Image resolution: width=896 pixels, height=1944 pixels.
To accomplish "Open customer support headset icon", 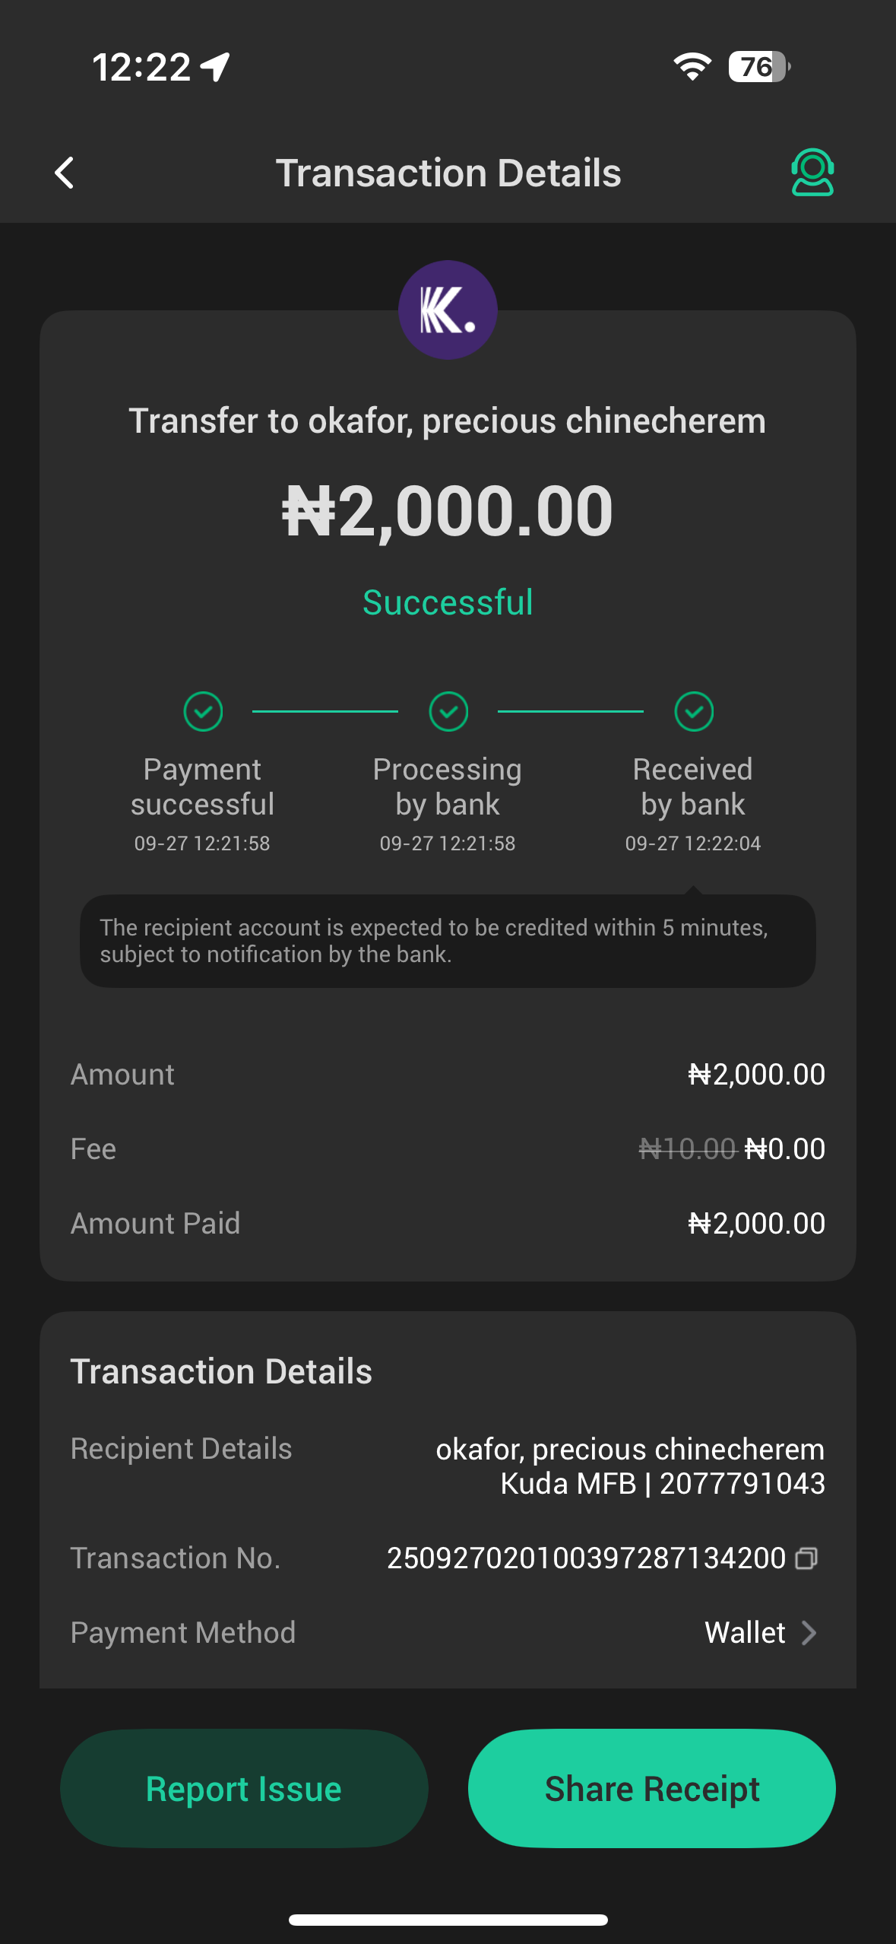I will coord(812,173).
